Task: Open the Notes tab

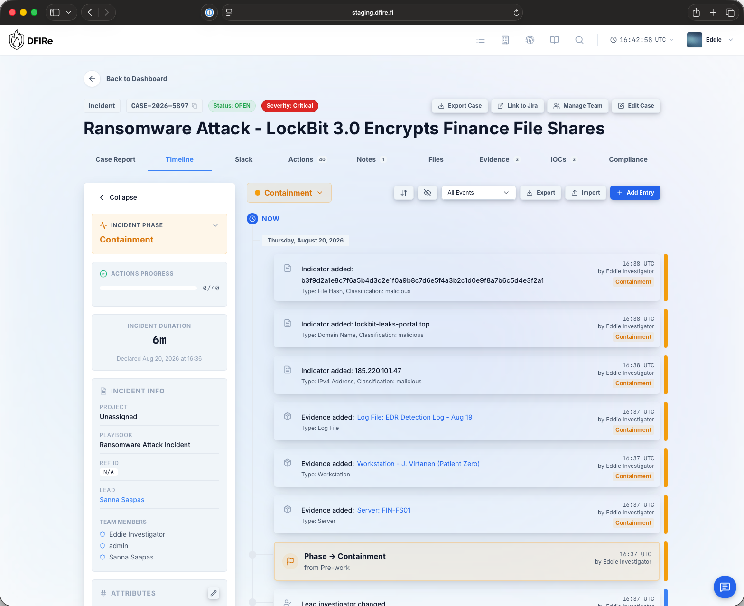Action: point(371,159)
